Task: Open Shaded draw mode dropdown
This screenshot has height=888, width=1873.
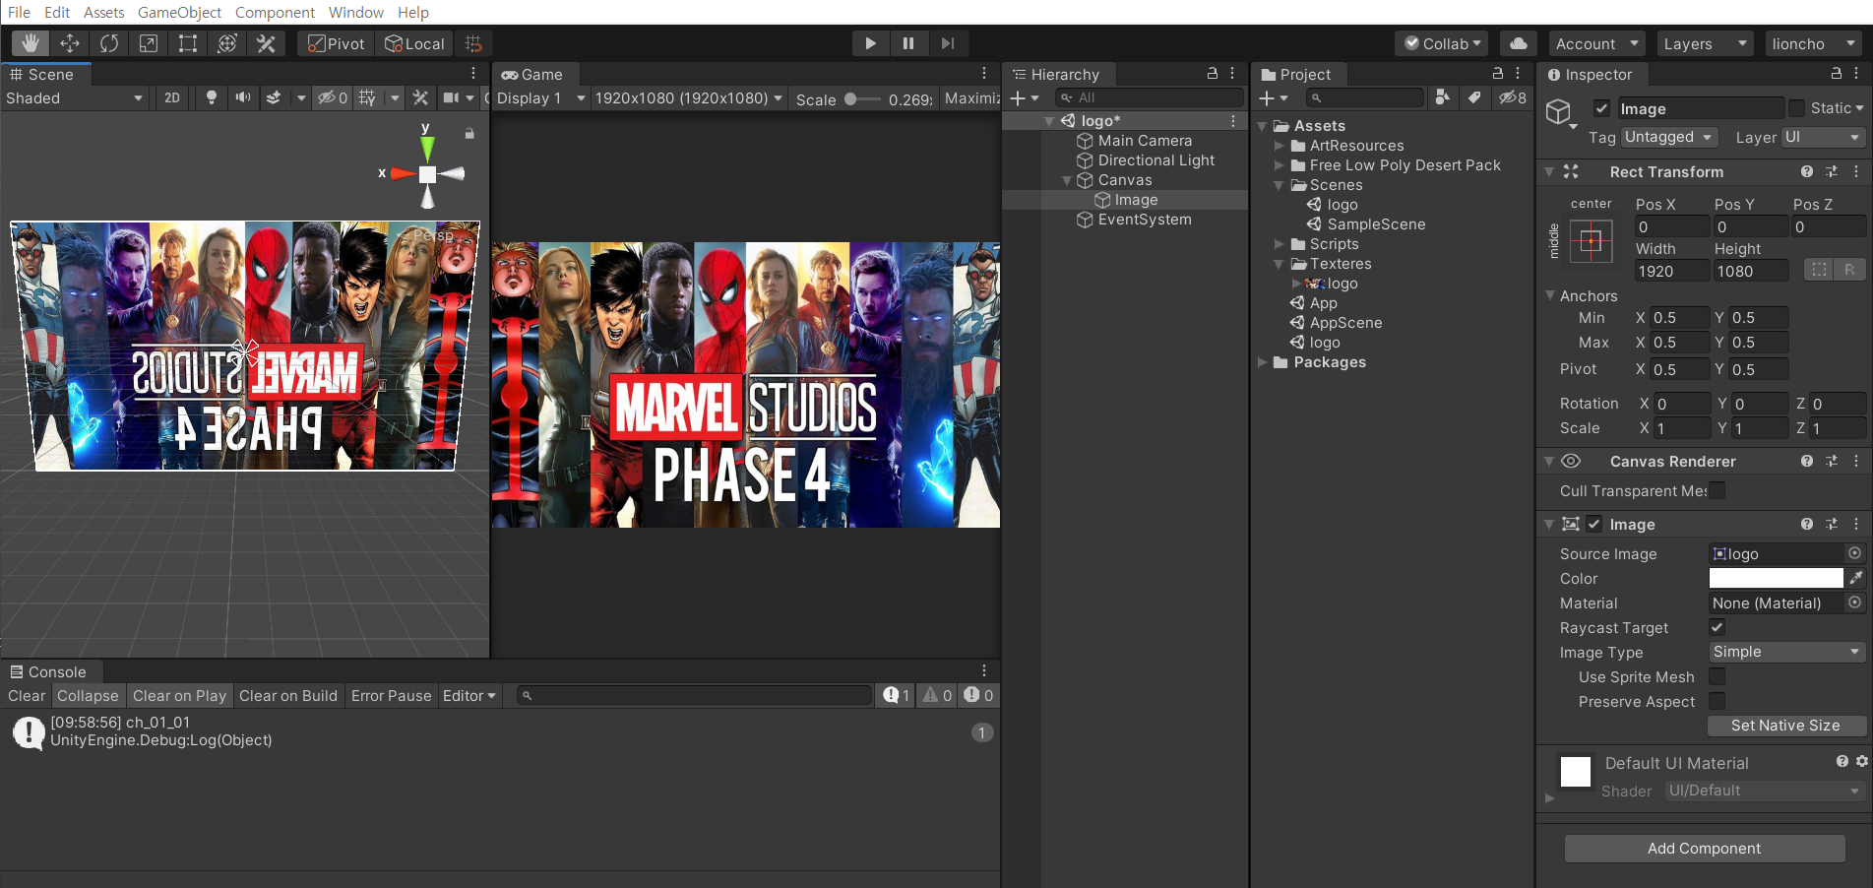Action: pos(75,97)
